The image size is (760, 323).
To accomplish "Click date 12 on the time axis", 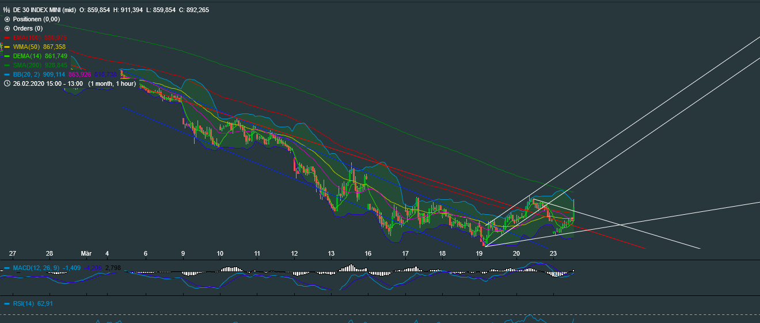I will (294, 253).
